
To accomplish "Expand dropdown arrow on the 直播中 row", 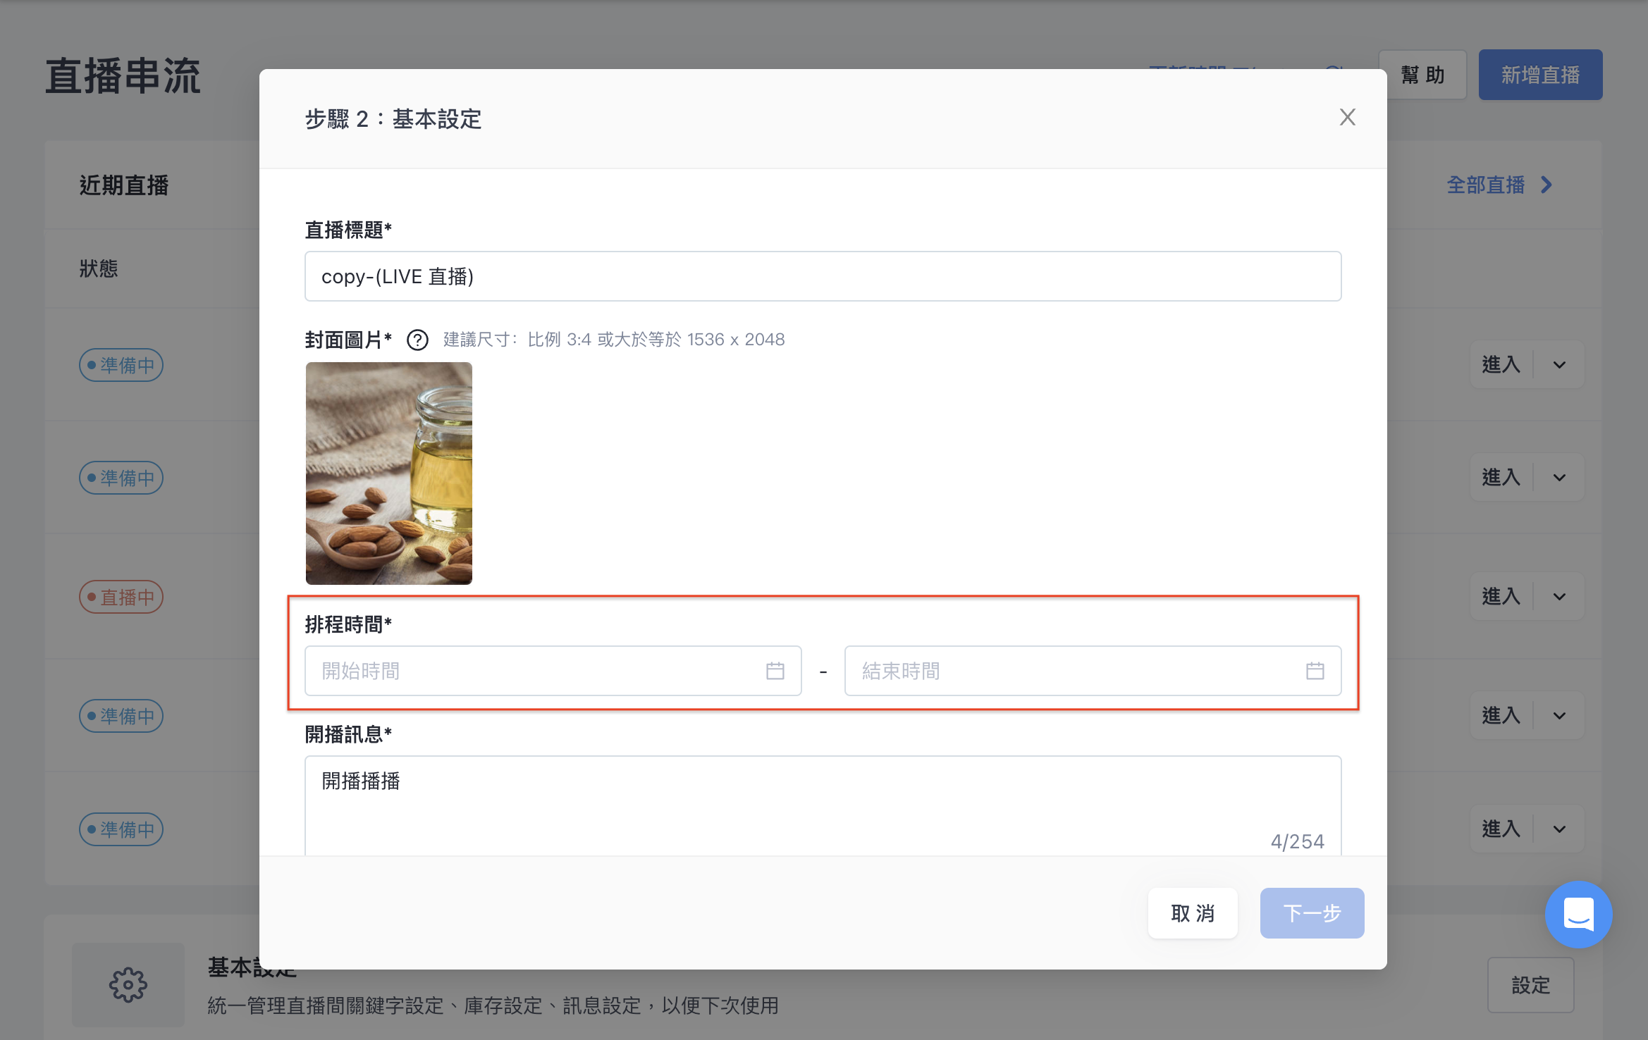I will [x=1559, y=596].
